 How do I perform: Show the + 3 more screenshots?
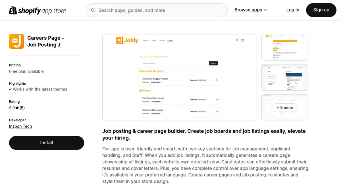tap(285, 108)
